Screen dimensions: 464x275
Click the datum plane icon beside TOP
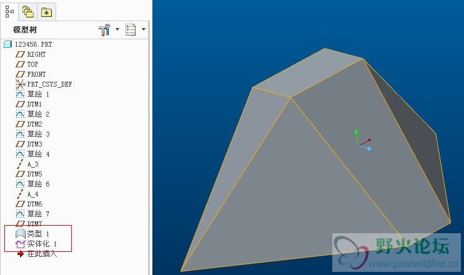pyautogui.click(x=20, y=64)
